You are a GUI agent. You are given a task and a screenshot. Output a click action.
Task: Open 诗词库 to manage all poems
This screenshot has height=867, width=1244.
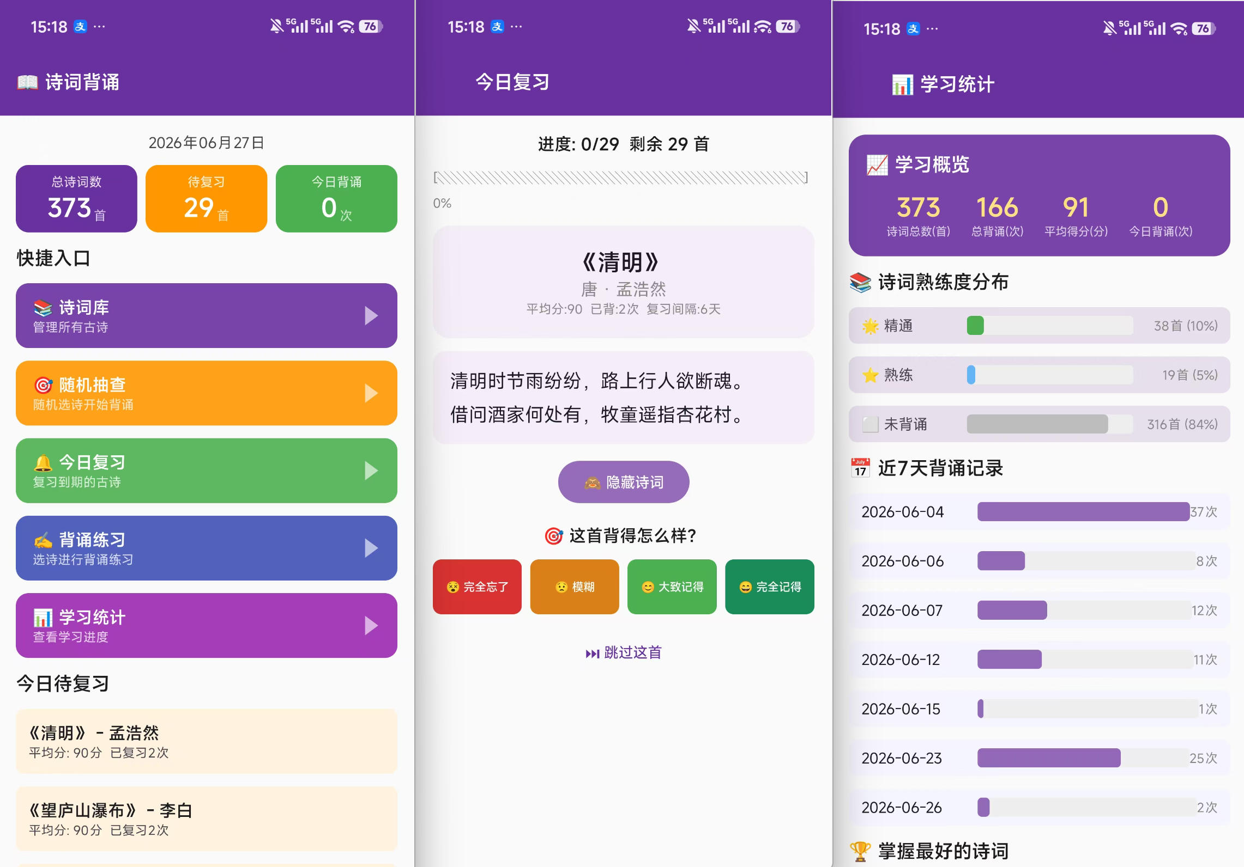point(207,316)
